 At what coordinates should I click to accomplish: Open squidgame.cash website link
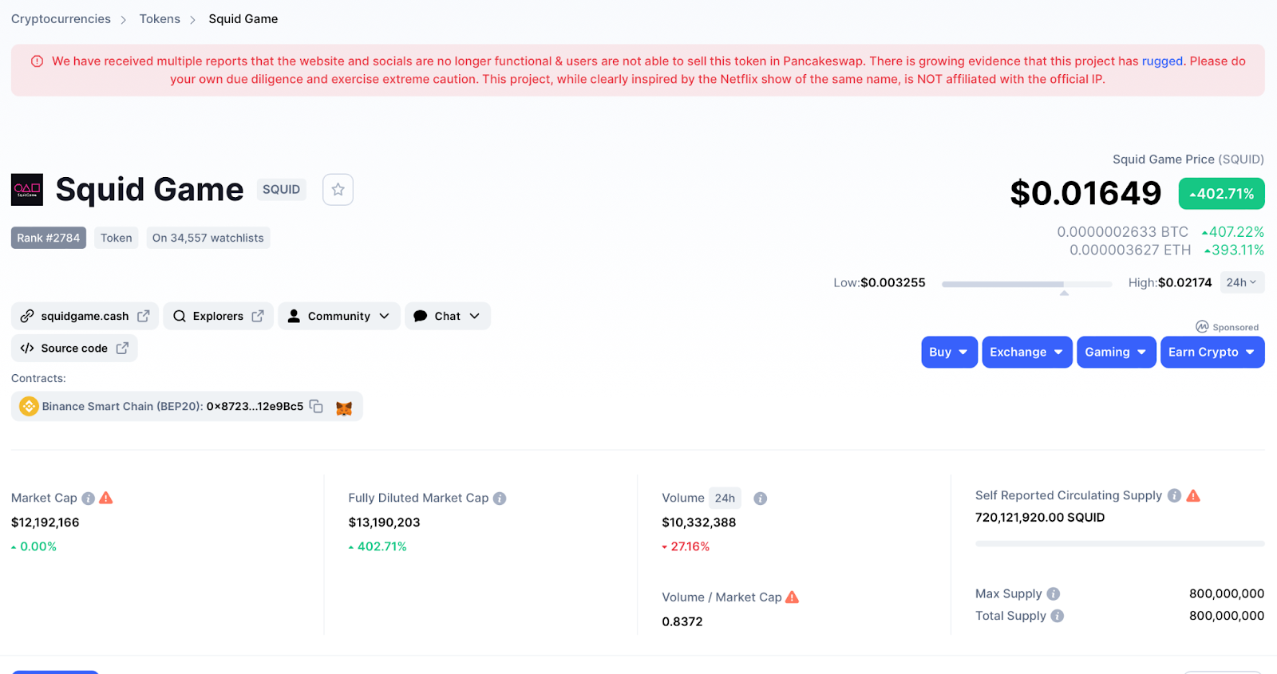tap(85, 316)
